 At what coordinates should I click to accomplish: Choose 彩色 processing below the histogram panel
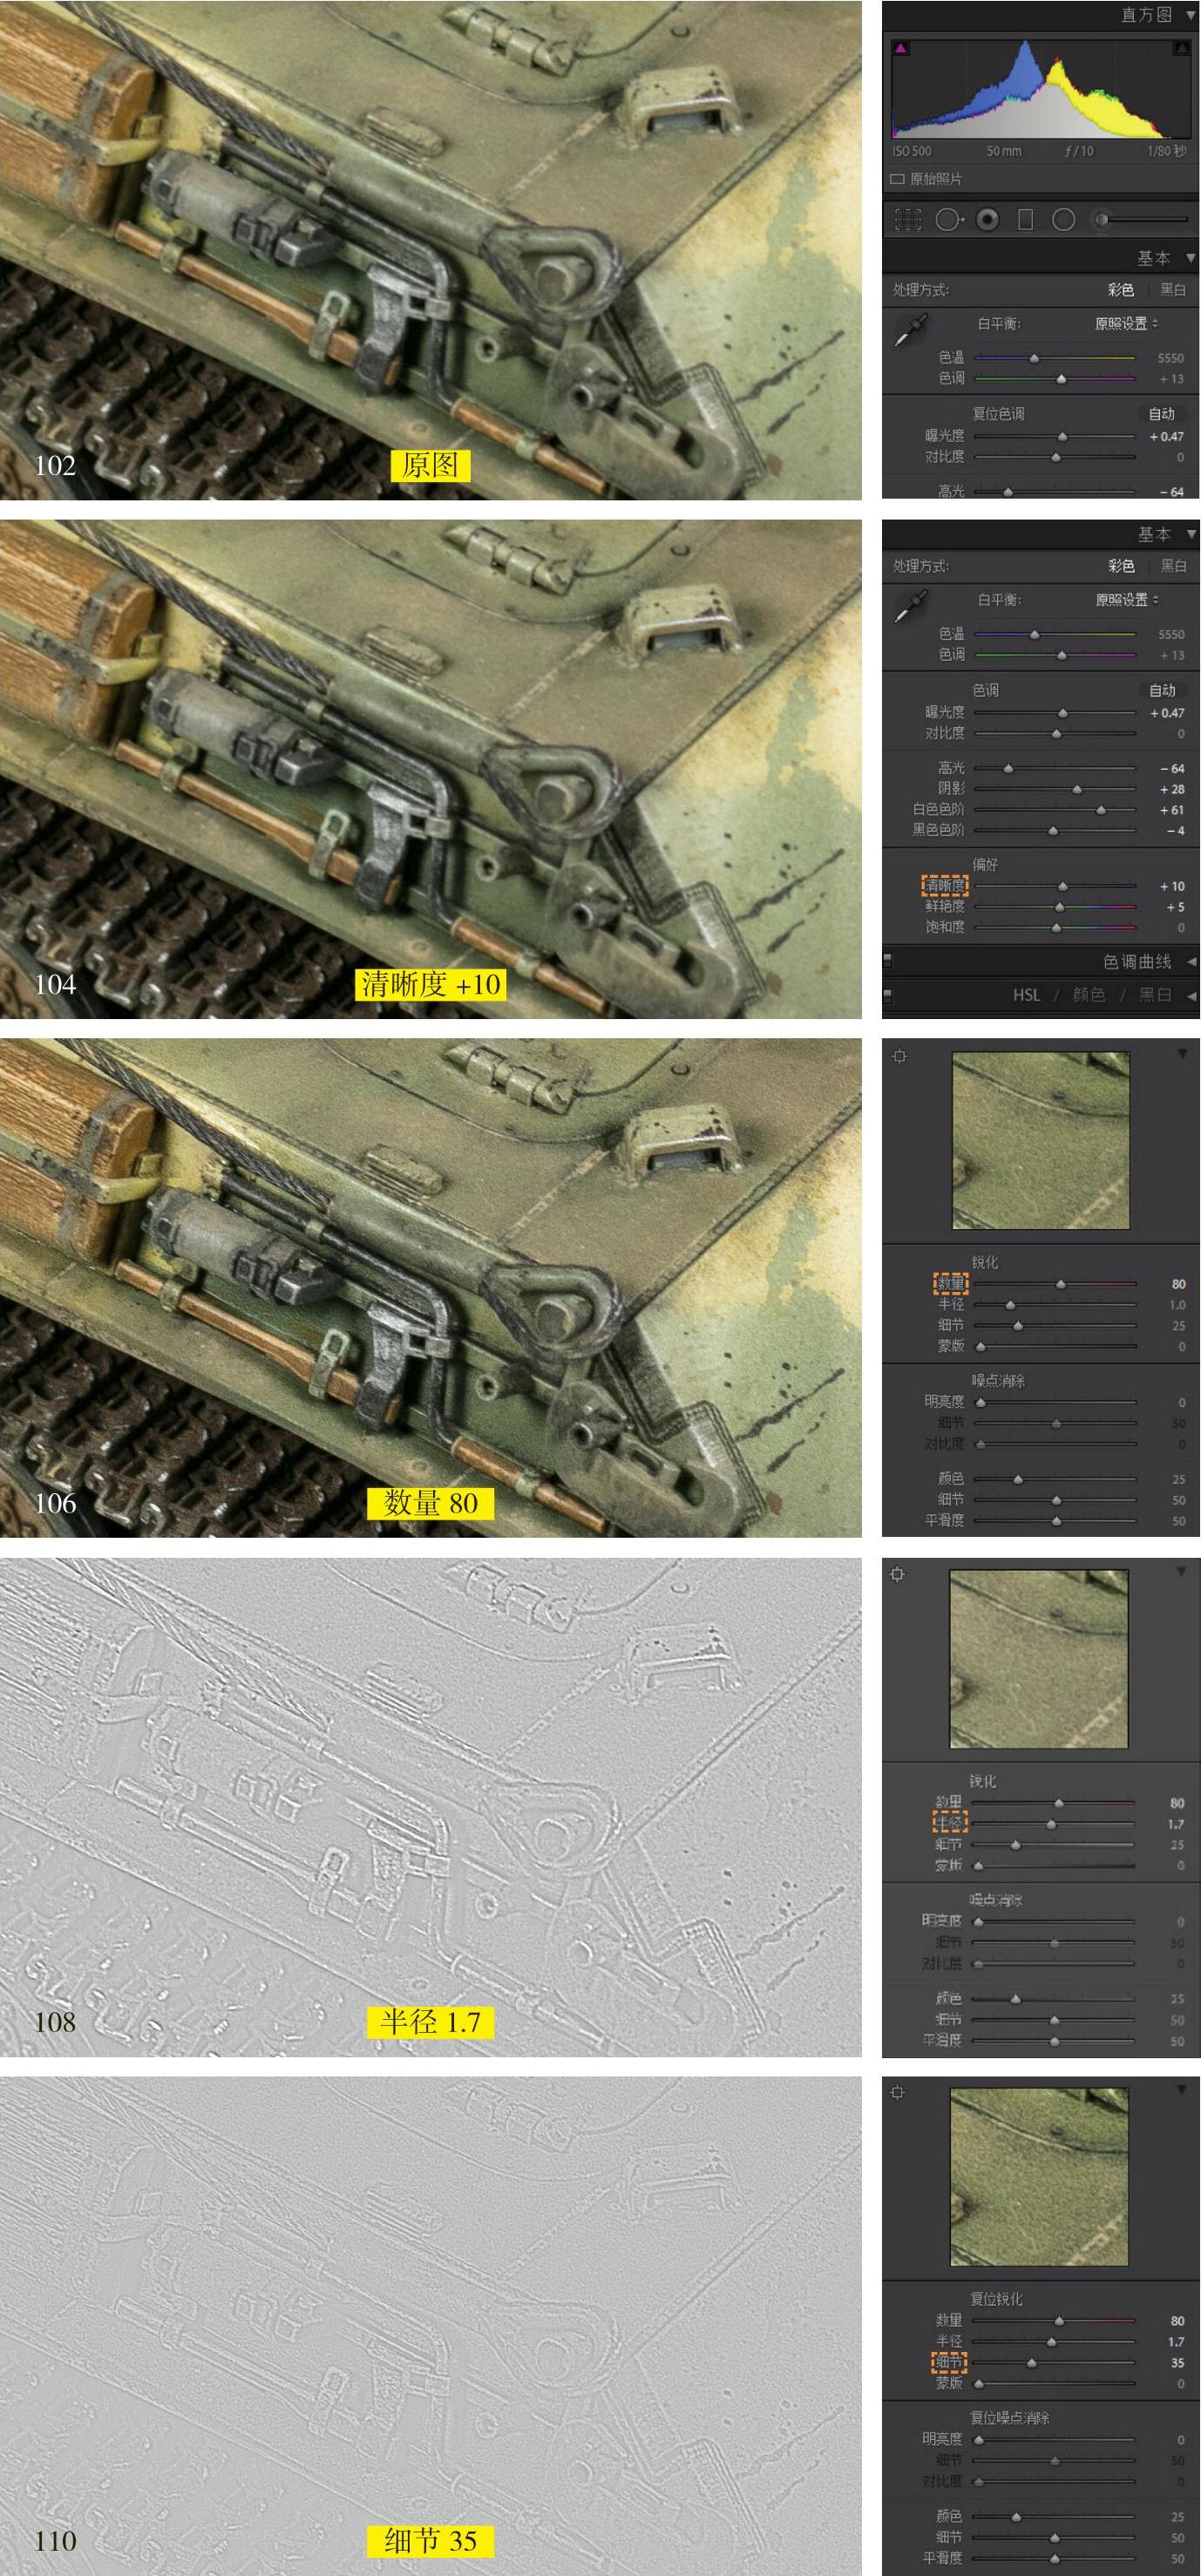pyautogui.click(x=1121, y=290)
